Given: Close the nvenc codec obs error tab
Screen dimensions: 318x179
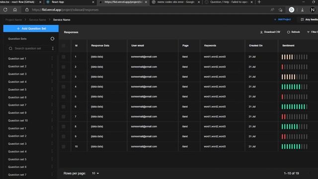Looking at the screenshot, I should [199, 2].
